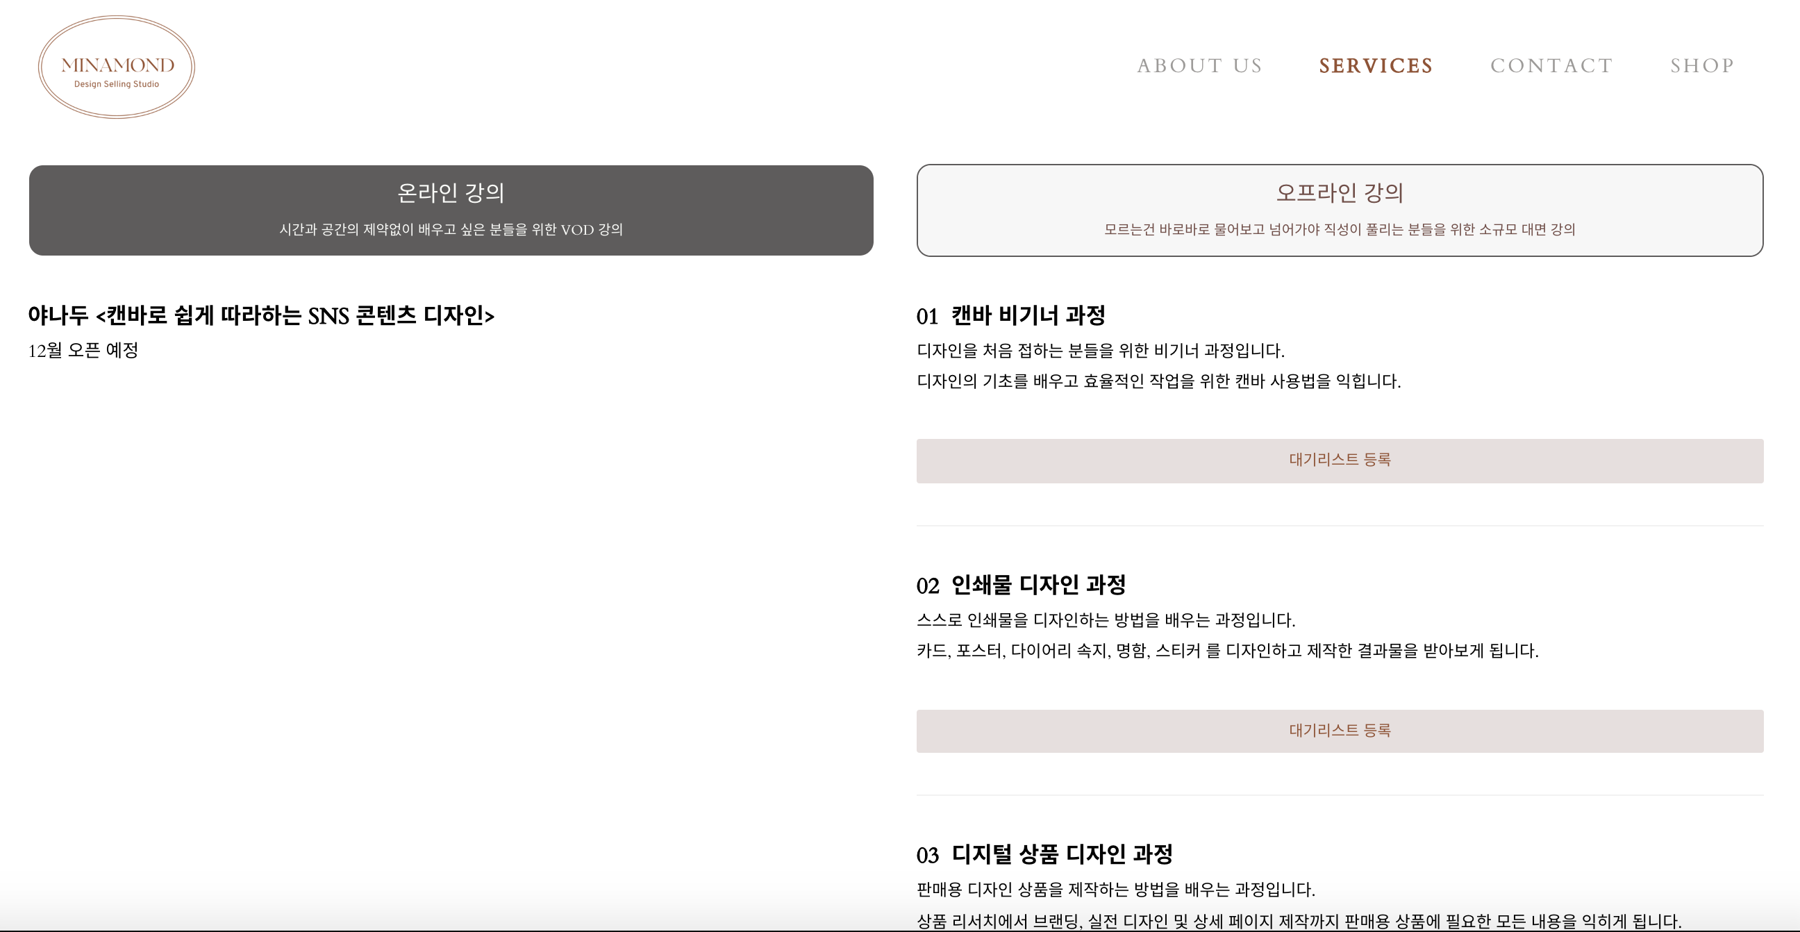Switch to the 오프라인 강의 tab

click(1340, 210)
